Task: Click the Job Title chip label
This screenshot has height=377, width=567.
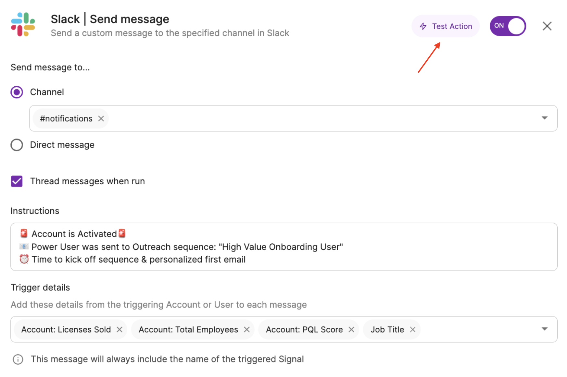Action: click(387, 330)
